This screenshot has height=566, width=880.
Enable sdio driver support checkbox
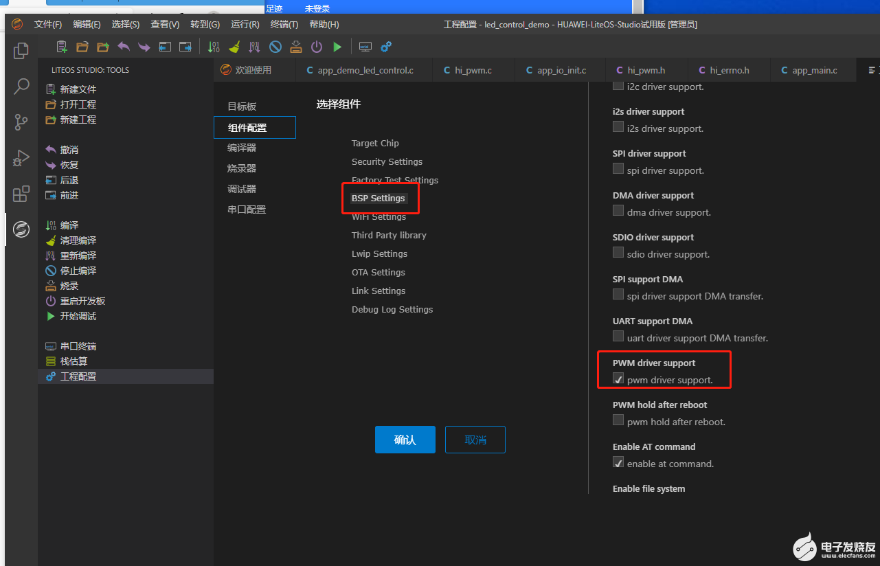coord(618,253)
